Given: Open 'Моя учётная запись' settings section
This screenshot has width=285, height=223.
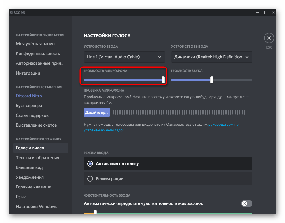Looking at the screenshot, I should [x=36, y=44].
